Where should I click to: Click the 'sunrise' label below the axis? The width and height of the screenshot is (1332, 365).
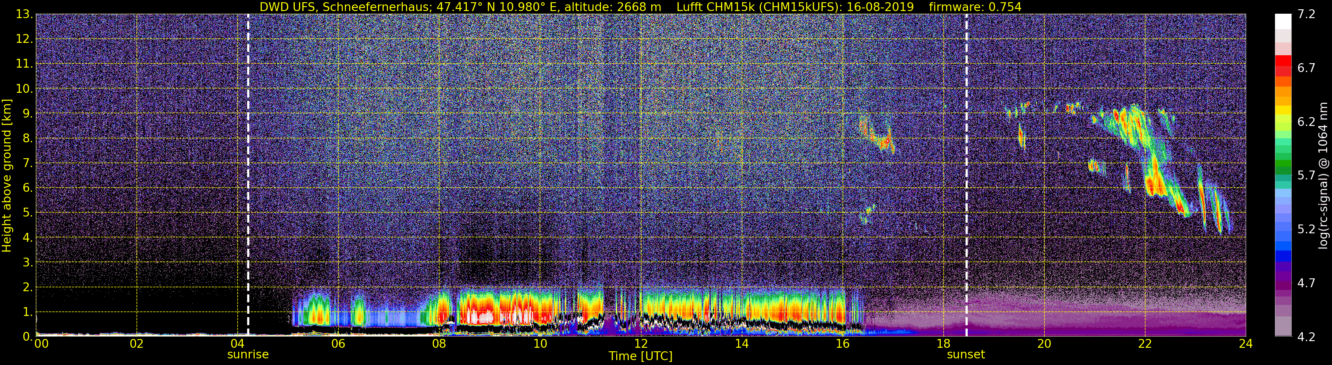click(x=248, y=355)
